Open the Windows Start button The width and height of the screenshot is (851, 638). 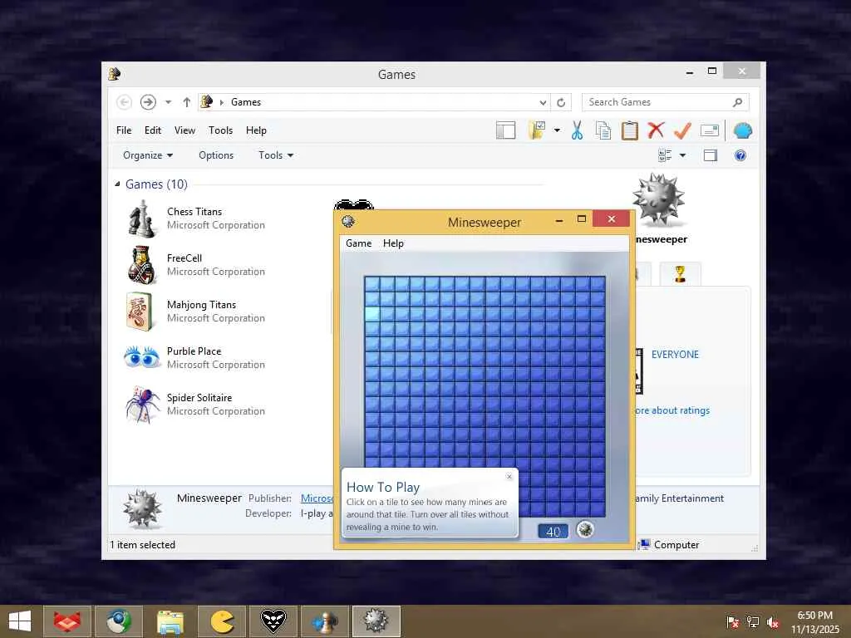pos(20,621)
